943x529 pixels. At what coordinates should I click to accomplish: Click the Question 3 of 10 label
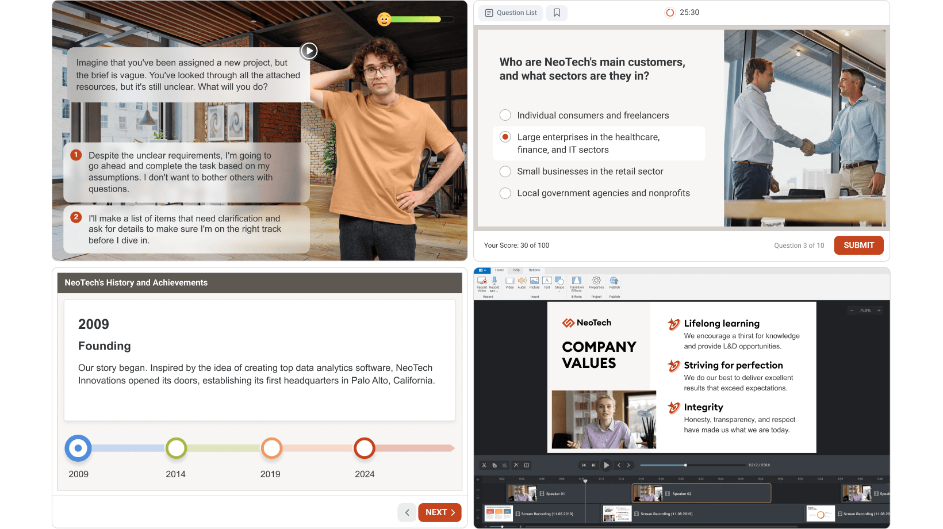799,246
